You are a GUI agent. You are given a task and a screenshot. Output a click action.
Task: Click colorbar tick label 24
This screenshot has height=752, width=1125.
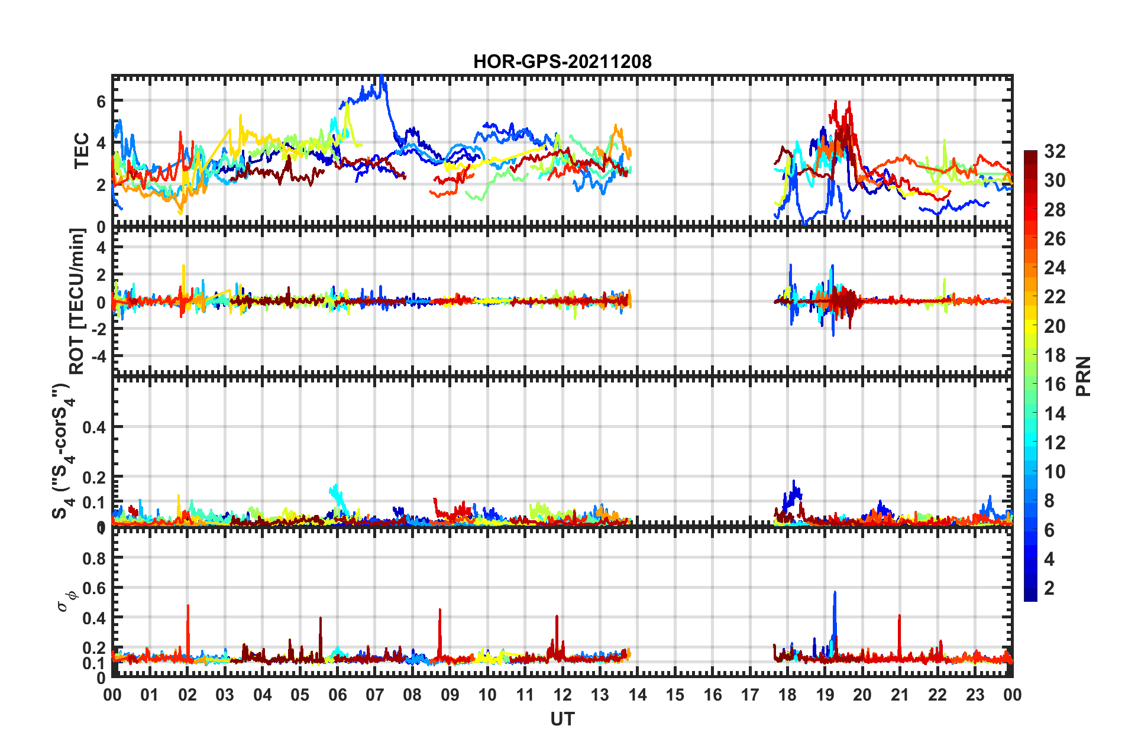1055,268
